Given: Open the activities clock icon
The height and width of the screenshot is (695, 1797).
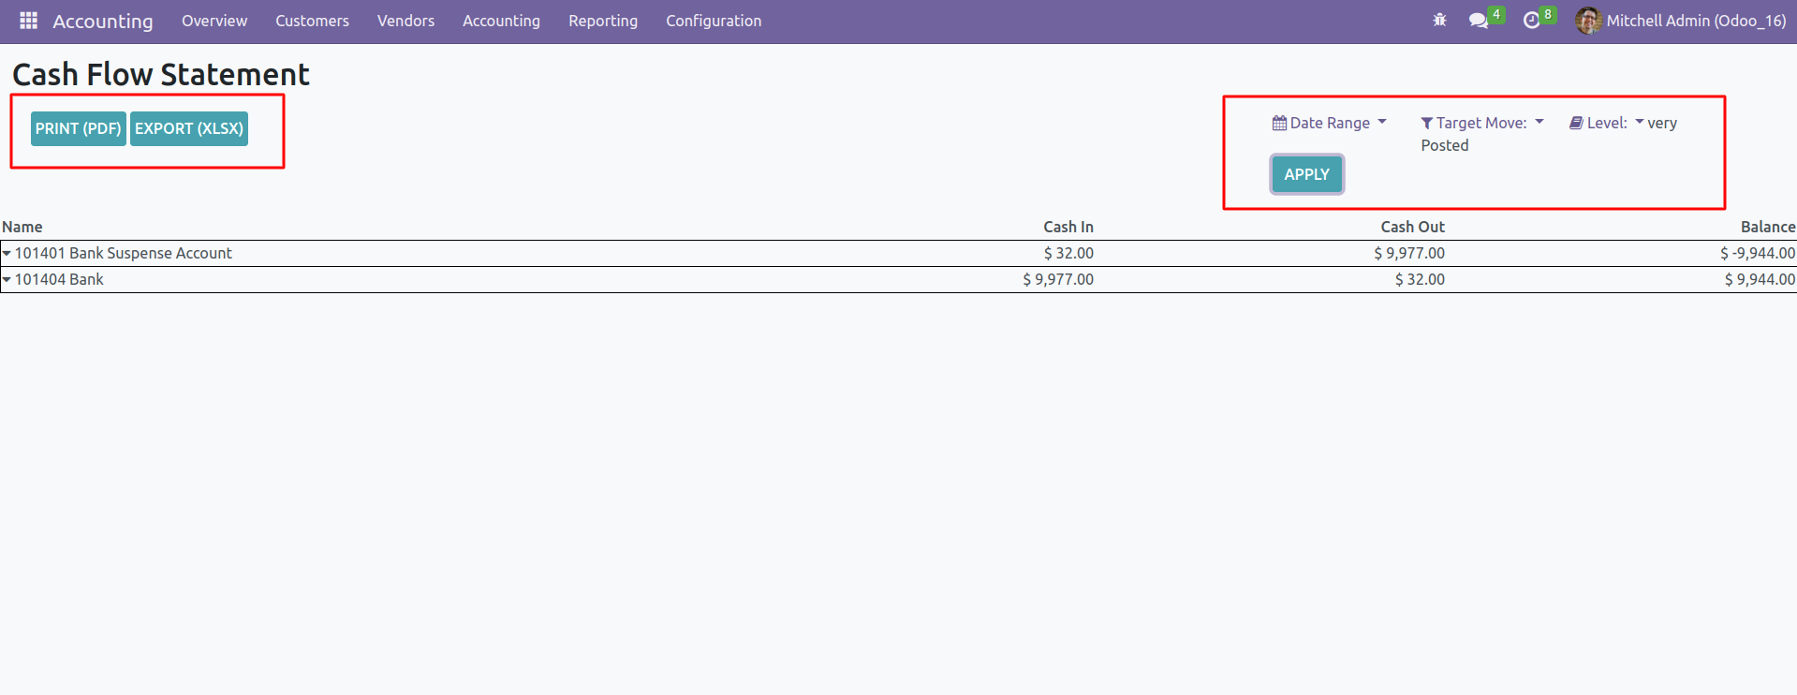Looking at the screenshot, I should [x=1532, y=21].
